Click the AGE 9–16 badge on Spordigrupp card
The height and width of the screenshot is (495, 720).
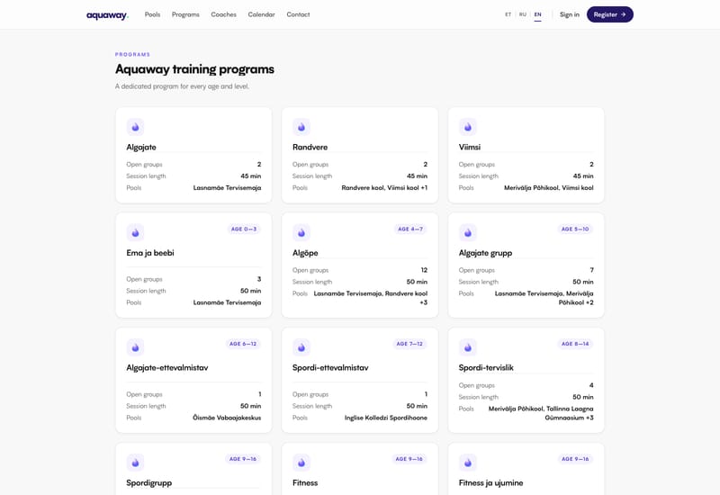243,459
